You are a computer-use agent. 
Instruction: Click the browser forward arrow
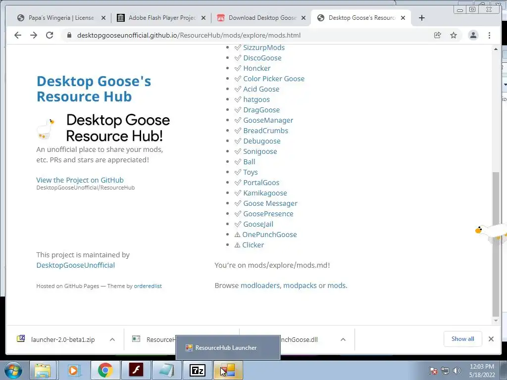click(34, 35)
